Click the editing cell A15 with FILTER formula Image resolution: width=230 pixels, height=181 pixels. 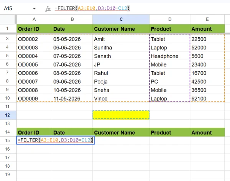pos(56,140)
